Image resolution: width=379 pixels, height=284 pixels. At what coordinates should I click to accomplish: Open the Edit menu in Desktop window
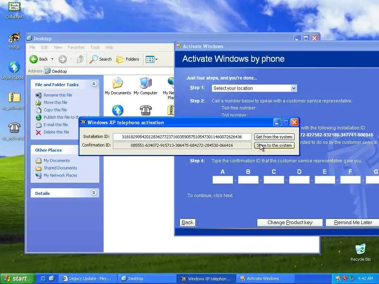pyautogui.click(x=44, y=47)
